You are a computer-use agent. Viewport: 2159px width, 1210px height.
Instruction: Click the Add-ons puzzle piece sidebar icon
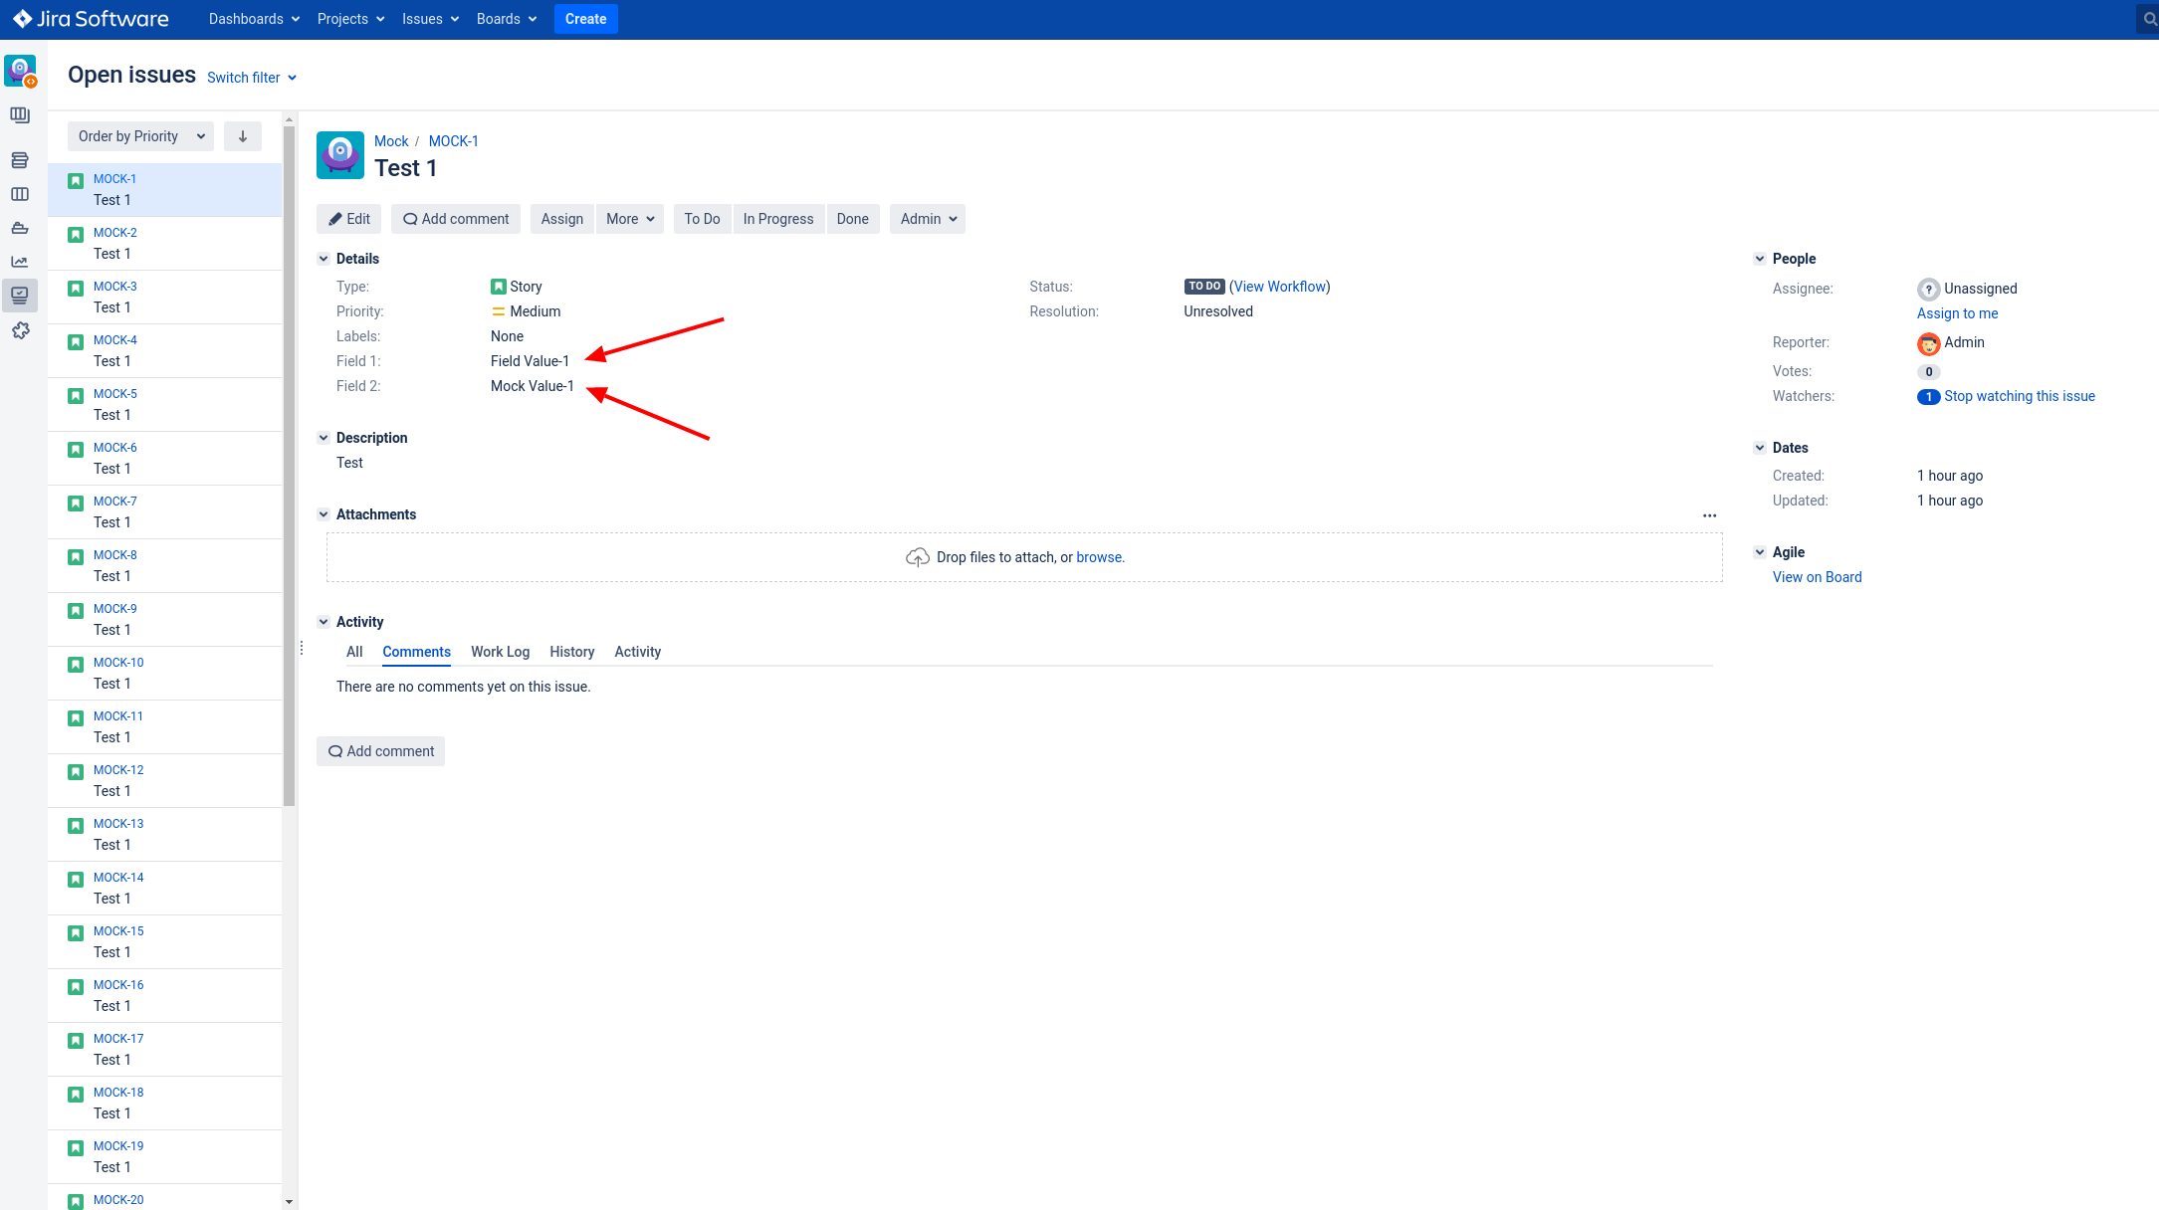point(20,330)
